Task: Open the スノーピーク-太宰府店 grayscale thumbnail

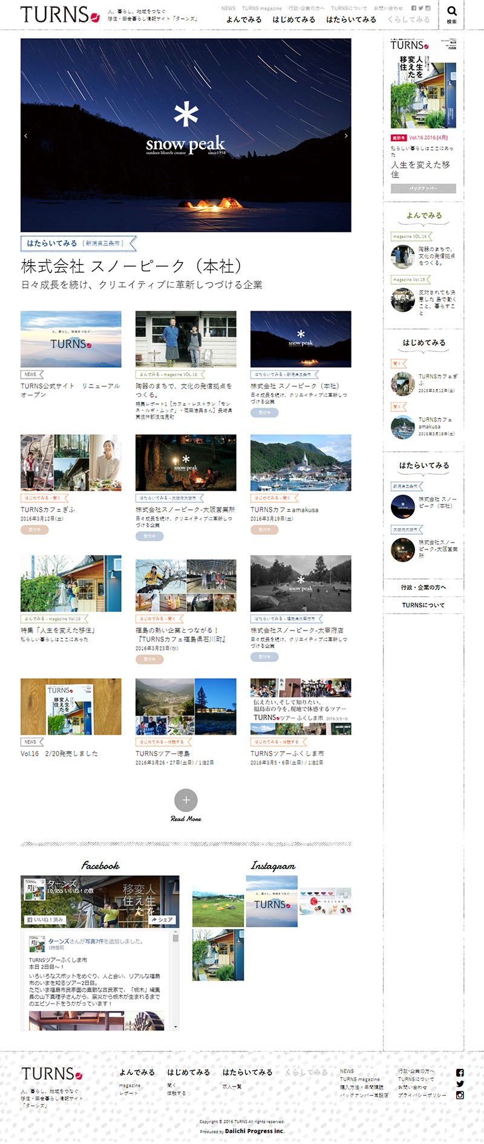Action: [x=301, y=583]
